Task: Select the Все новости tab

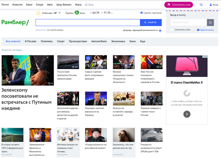Action: 13,41
